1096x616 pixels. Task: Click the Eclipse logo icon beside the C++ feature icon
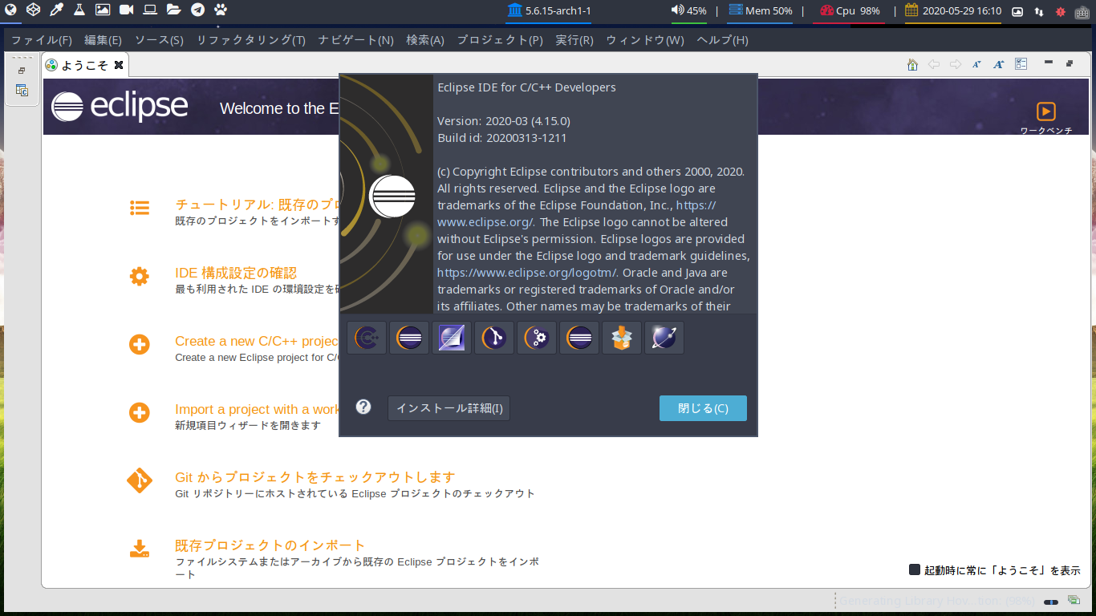click(409, 338)
